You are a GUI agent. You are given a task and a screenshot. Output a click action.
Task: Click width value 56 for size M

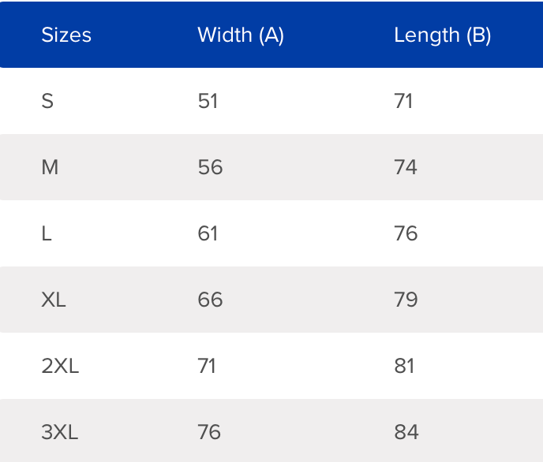tap(211, 167)
